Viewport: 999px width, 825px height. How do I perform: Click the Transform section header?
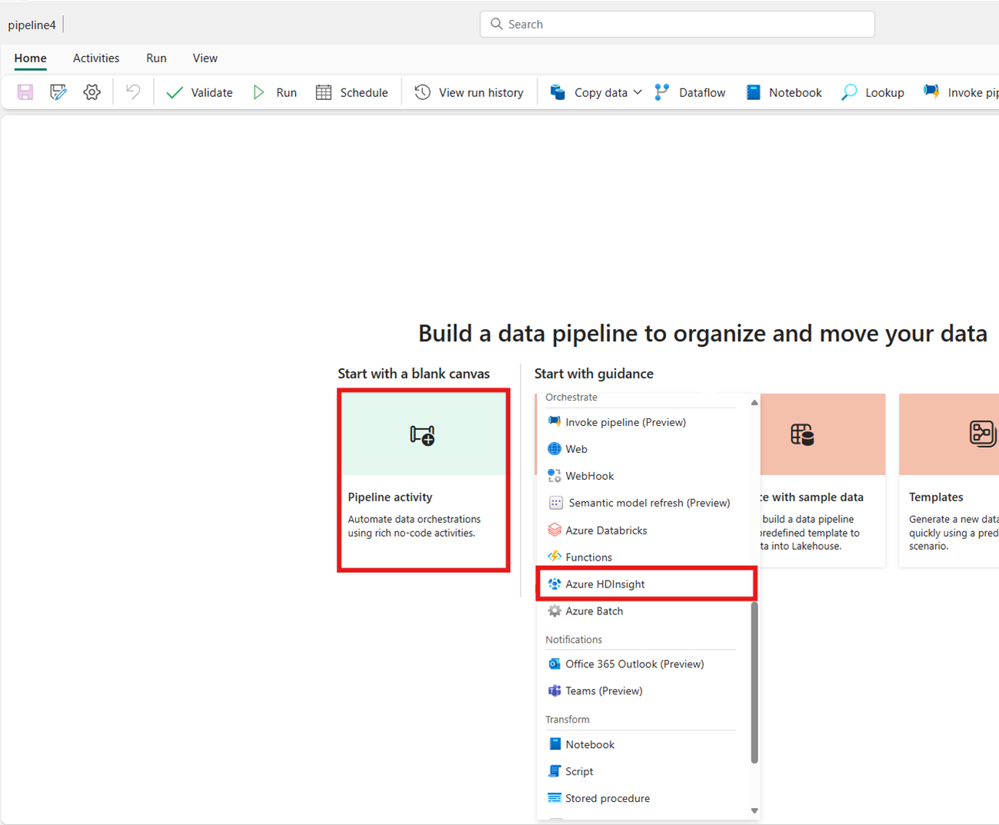[x=568, y=720]
